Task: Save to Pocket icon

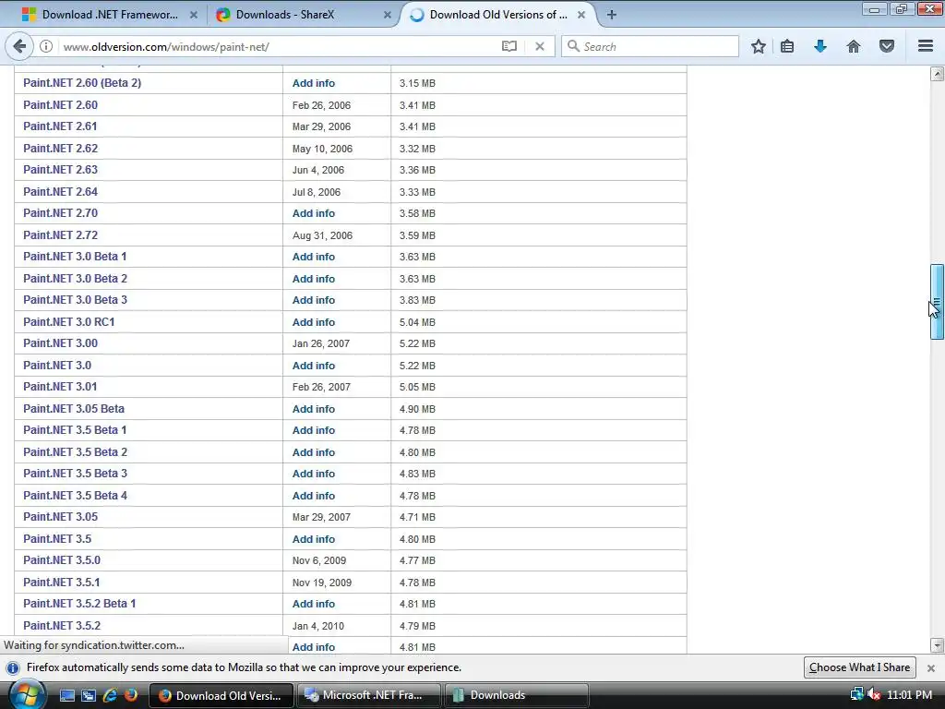Action: click(887, 46)
